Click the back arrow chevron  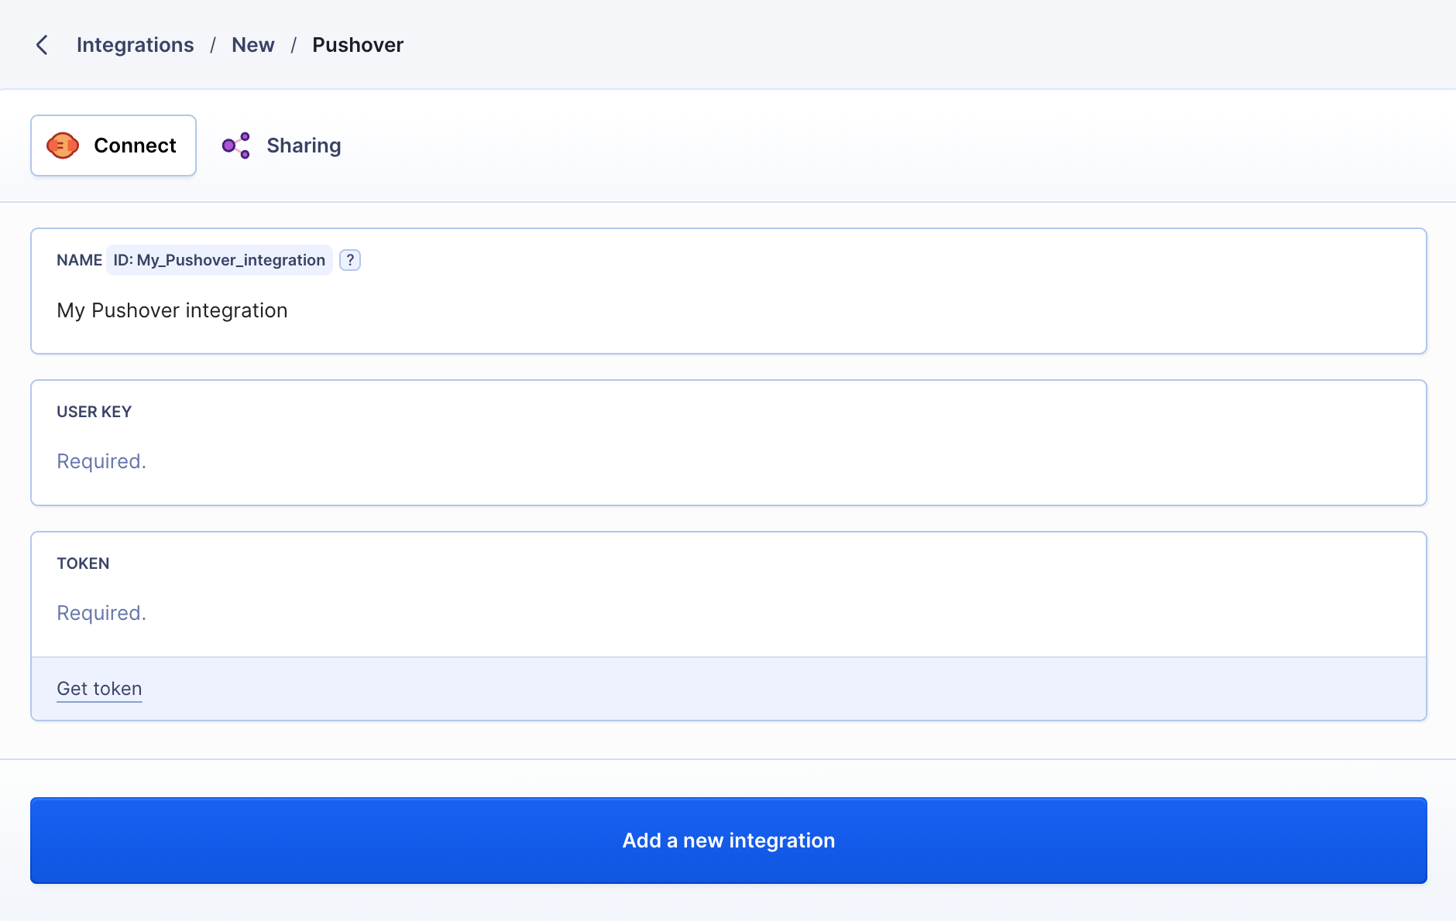[43, 45]
